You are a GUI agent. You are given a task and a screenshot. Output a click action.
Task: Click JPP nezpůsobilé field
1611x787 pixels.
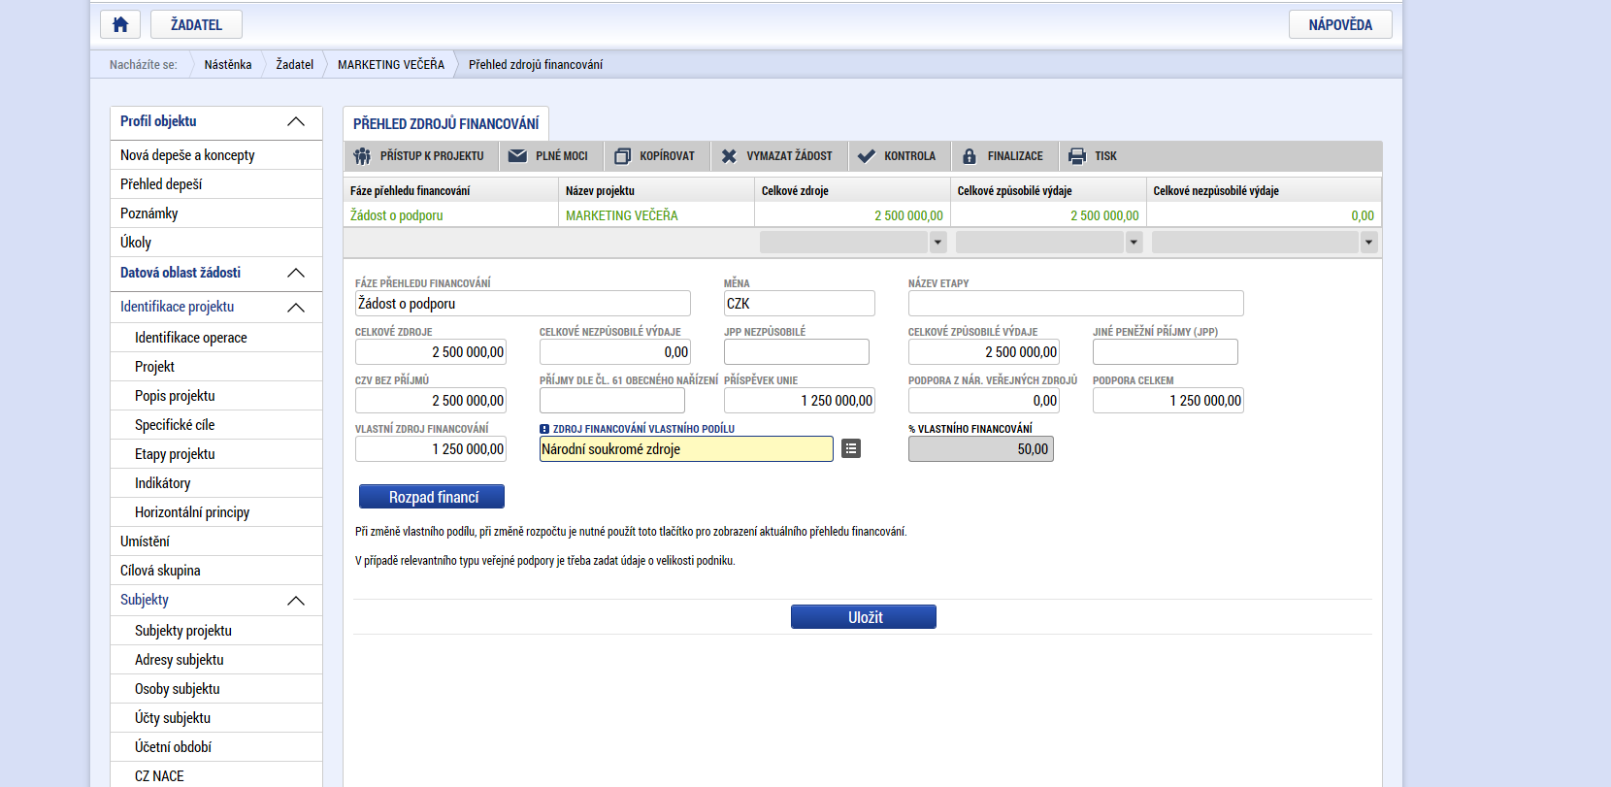pos(797,352)
